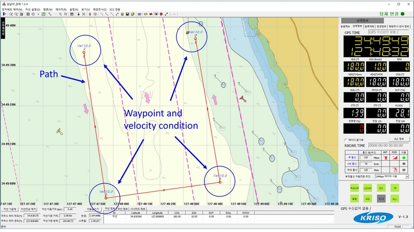Open the 레이더(R) menu
Screen dimensions: 414x232
click(x=61, y=9)
